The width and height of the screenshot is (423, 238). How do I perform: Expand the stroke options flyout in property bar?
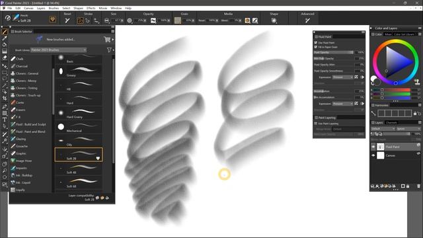click(x=96, y=20)
